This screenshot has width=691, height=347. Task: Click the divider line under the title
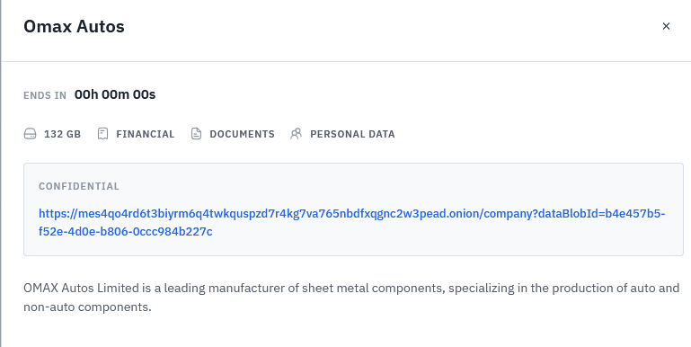(346, 62)
